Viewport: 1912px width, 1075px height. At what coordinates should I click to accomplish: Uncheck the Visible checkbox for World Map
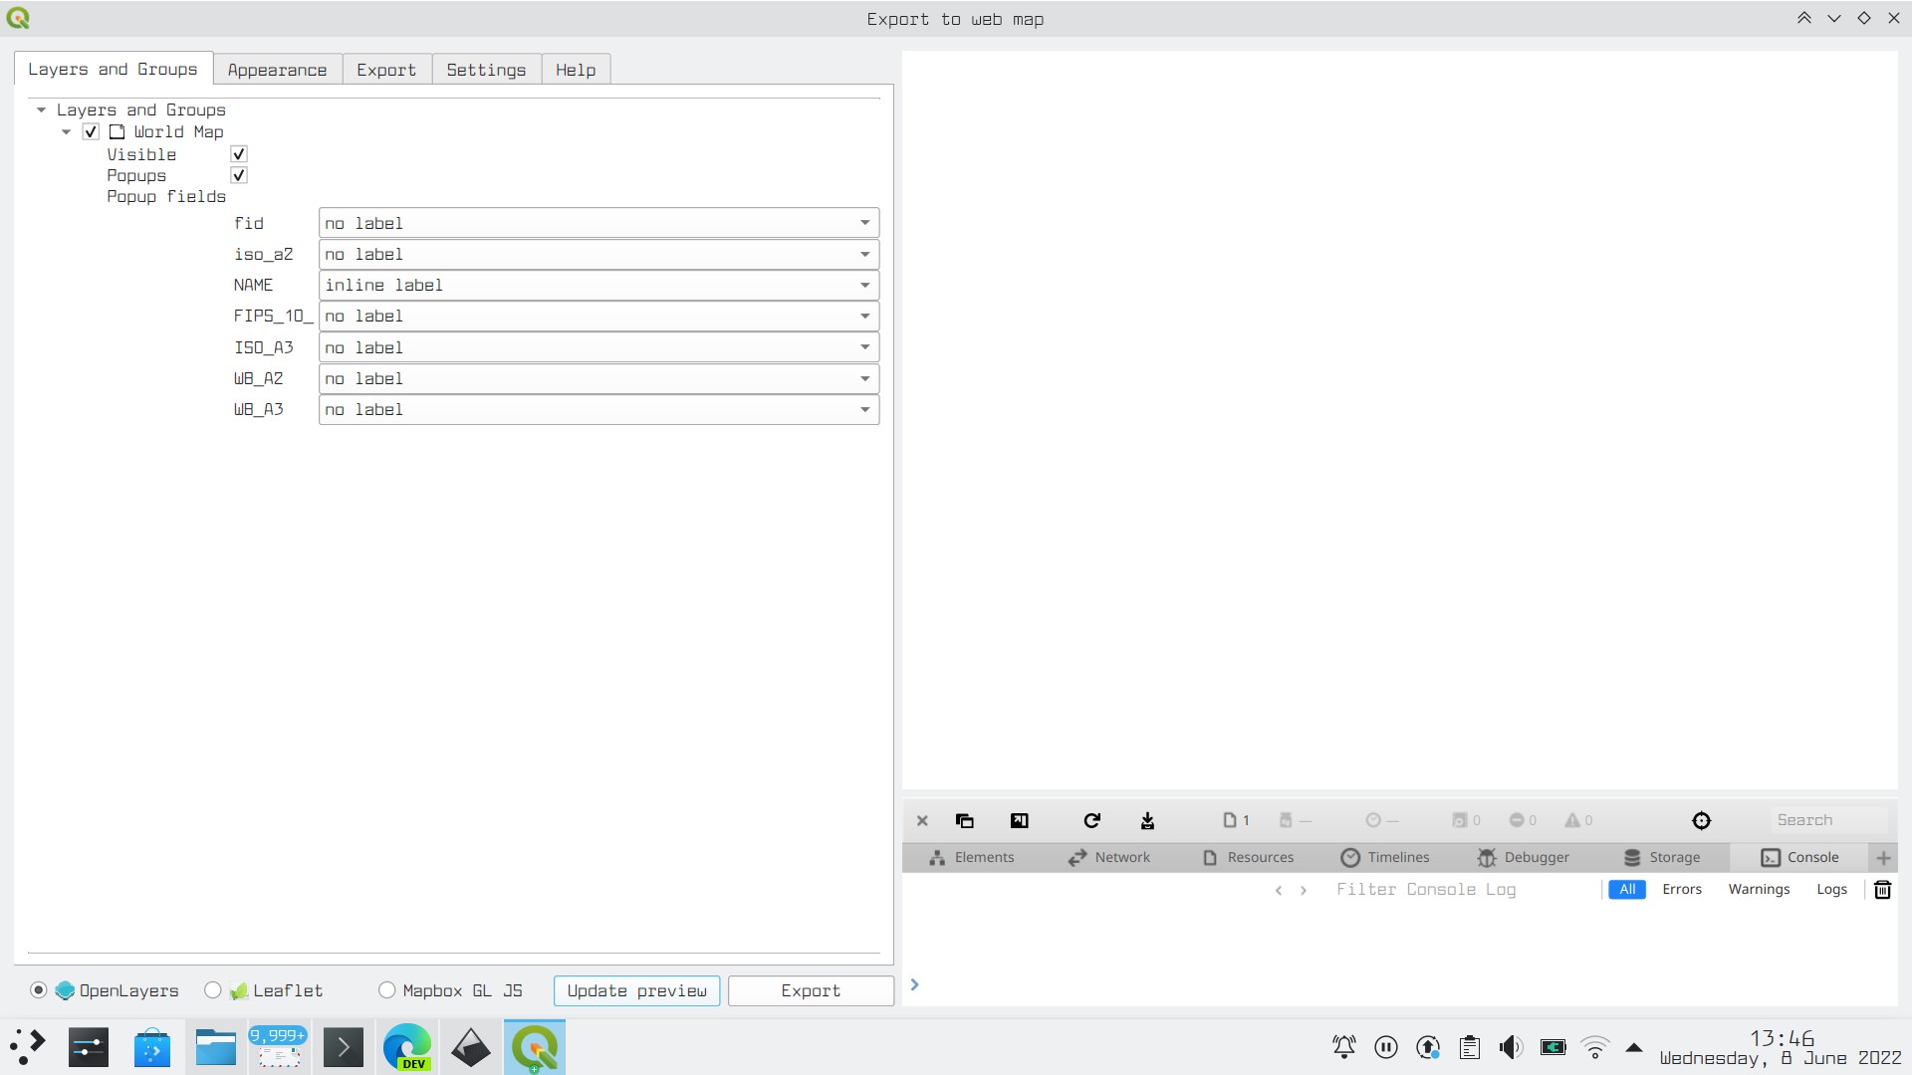tap(238, 153)
